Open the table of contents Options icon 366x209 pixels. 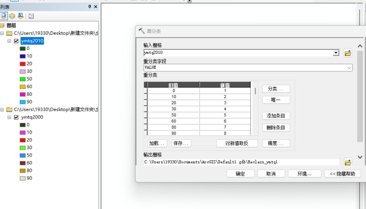(x=31, y=16)
